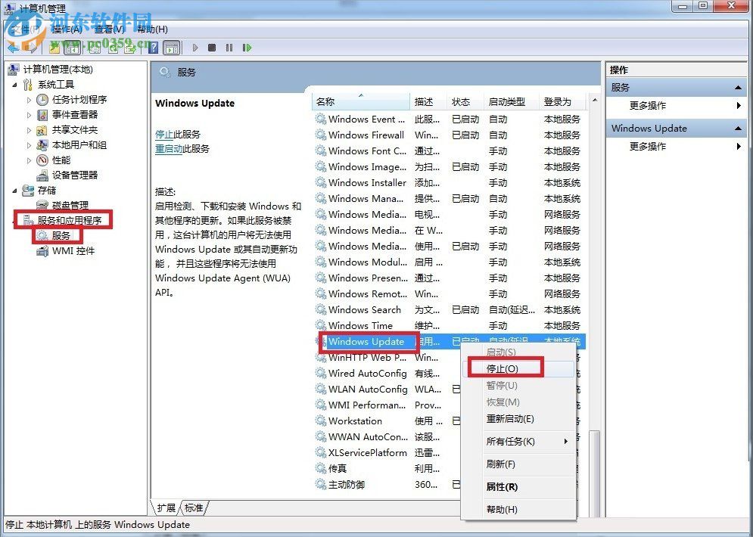
Task: Click the start service playback toolbar icon
Action: coord(195,48)
